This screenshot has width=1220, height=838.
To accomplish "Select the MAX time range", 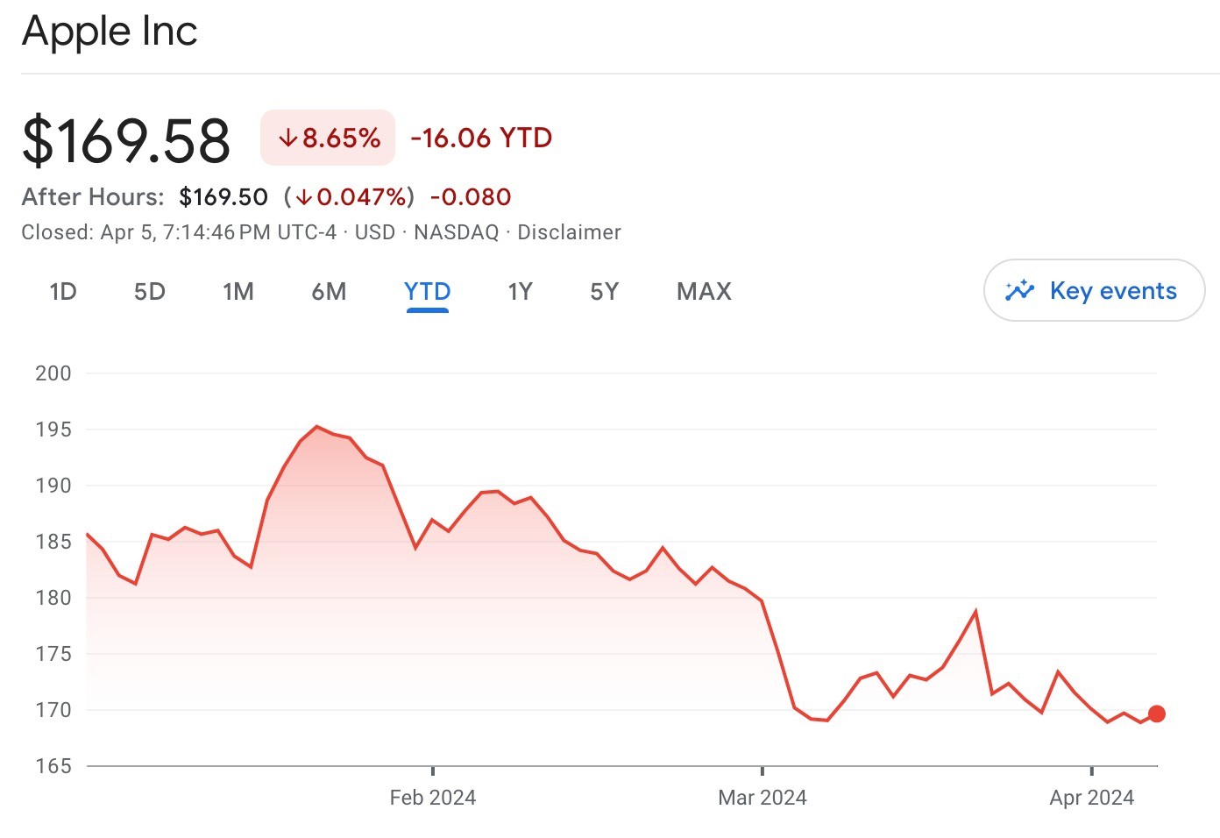I will pos(704,292).
